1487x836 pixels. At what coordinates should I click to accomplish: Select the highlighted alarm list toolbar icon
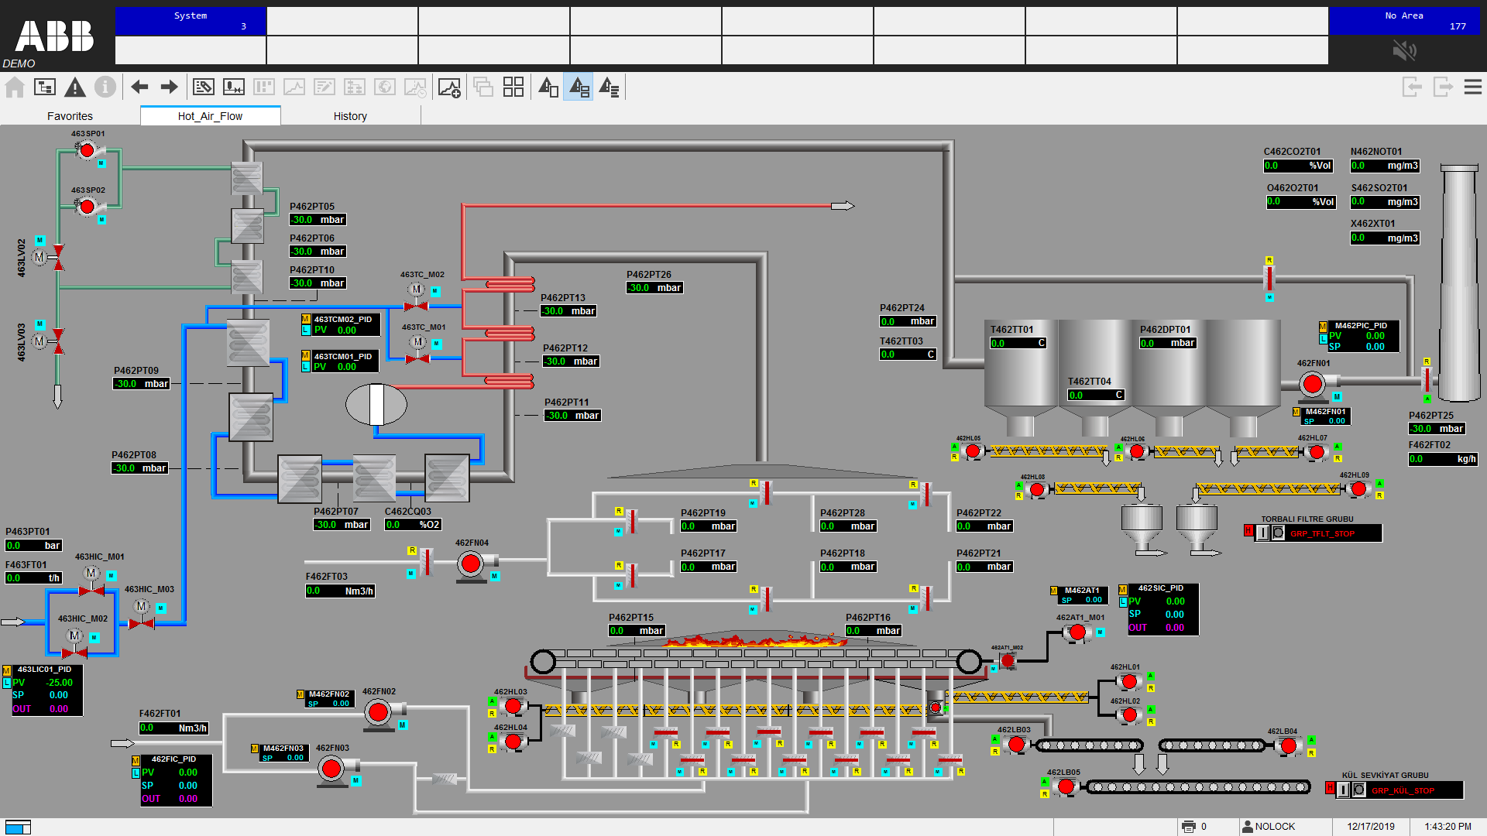pos(579,87)
